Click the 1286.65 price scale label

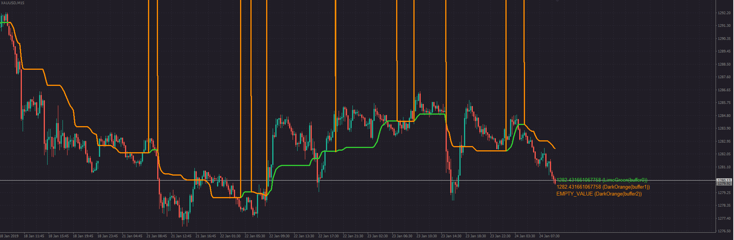pyautogui.click(x=724, y=90)
